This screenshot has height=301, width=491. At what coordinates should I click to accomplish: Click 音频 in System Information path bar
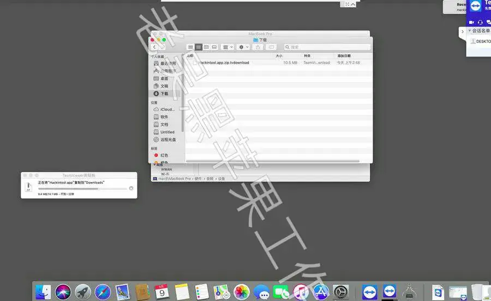(x=210, y=179)
